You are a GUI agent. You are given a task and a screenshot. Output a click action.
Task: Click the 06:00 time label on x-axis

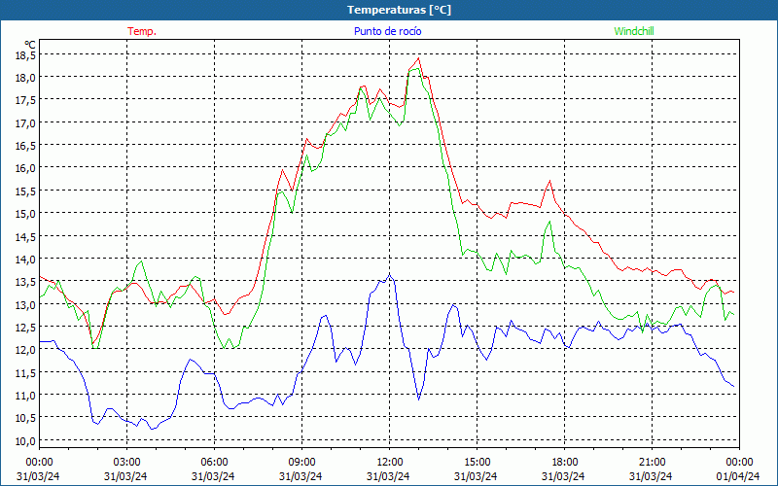(214, 463)
